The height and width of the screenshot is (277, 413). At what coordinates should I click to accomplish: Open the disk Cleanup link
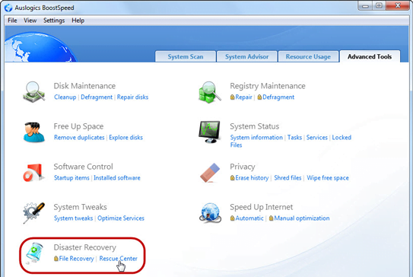(x=65, y=97)
